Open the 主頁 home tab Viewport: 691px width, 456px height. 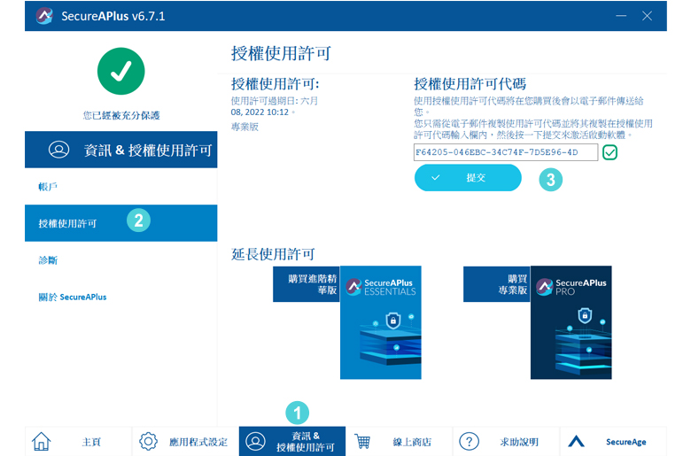79,441
